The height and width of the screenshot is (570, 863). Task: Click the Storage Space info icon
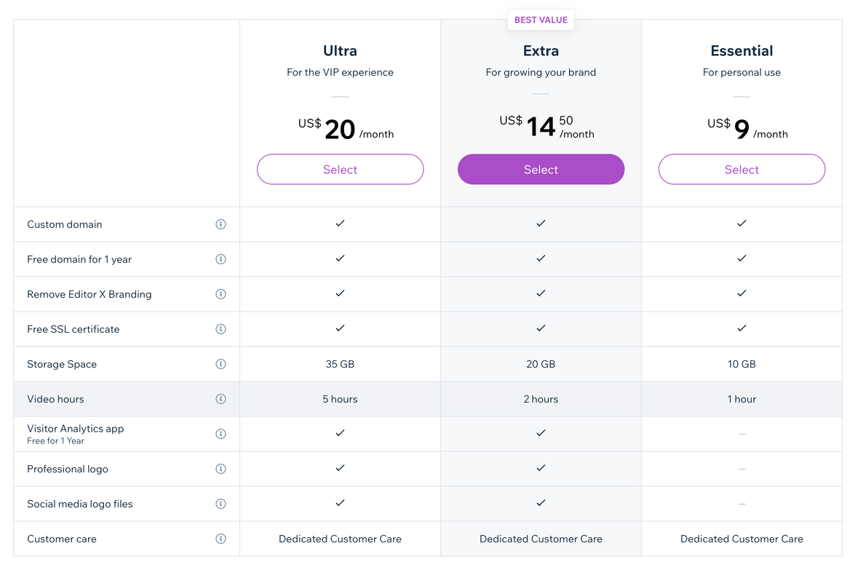pos(220,364)
